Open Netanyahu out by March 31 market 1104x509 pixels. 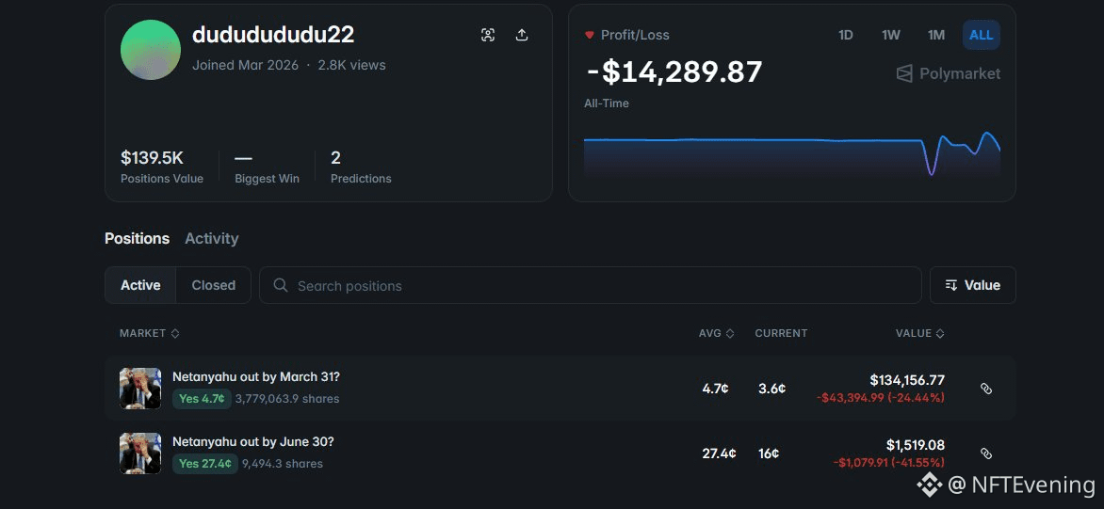(256, 377)
